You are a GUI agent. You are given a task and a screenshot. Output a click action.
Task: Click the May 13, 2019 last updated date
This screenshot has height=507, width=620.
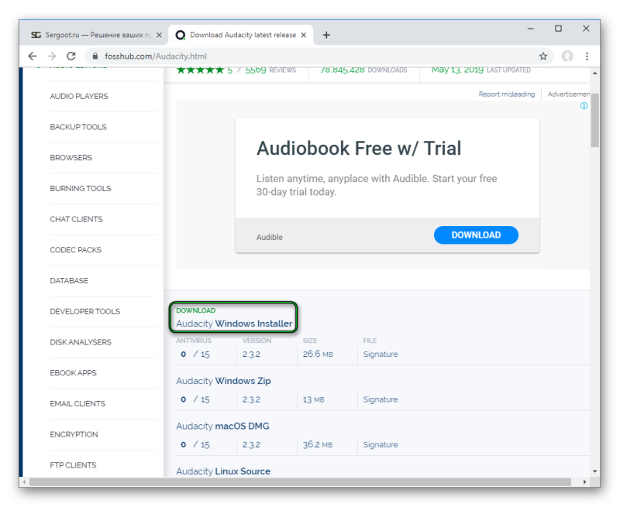coord(457,70)
